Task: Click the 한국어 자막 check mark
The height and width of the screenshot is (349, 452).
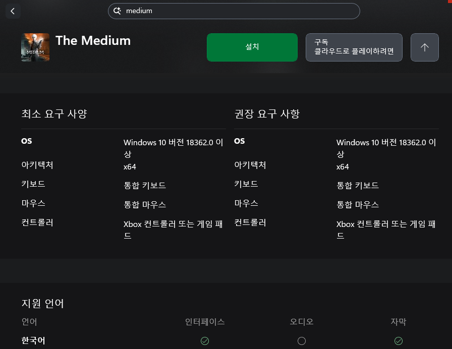Action: [x=399, y=341]
